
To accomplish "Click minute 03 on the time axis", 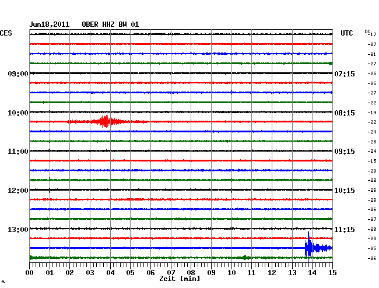I will pyautogui.click(x=90, y=273).
